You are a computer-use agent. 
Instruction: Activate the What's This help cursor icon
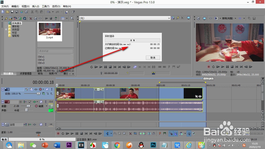[x=73, y=12]
